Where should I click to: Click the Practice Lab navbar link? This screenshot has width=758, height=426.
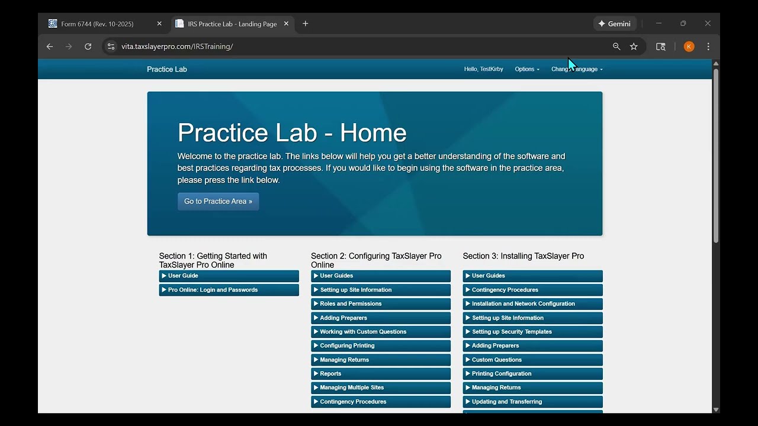(167, 69)
